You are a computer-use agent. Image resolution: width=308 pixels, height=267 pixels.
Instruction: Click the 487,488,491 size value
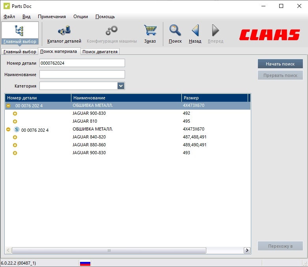tap(195, 137)
